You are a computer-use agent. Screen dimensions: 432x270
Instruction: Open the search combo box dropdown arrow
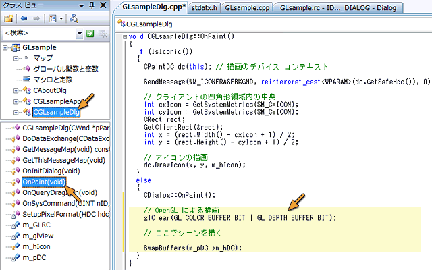80,34
